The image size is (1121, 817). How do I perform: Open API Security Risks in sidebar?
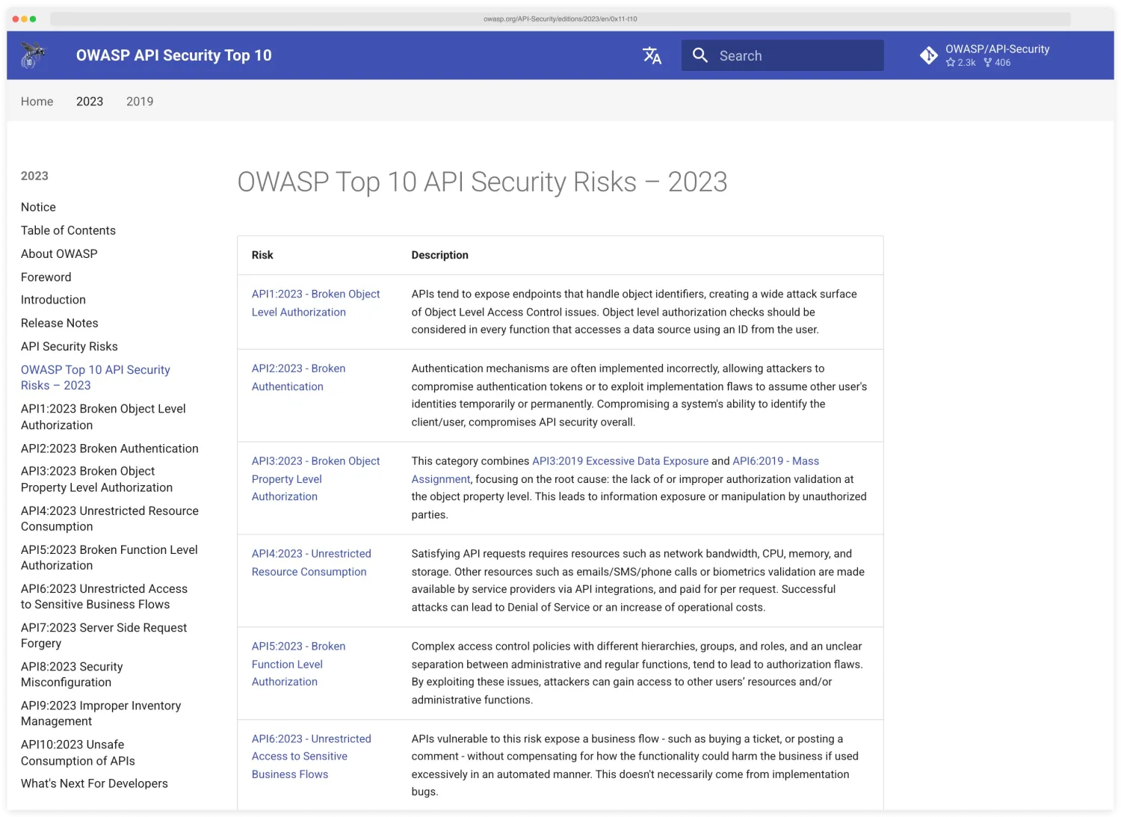tap(70, 346)
